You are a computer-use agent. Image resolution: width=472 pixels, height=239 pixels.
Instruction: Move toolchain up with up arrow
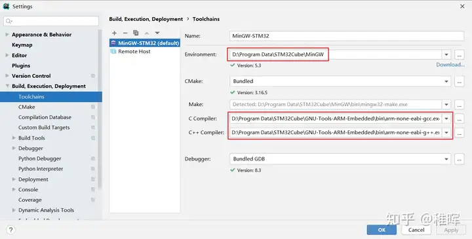click(147, 33)
